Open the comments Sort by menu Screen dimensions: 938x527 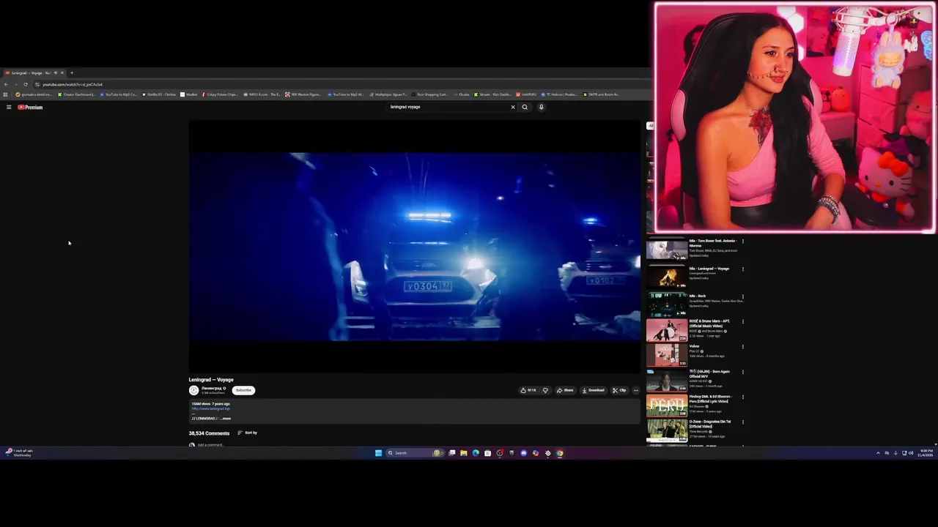(x=247, y=433)
